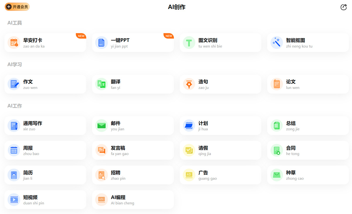Open the 一键PPT tool

click(x=133, y=42)
